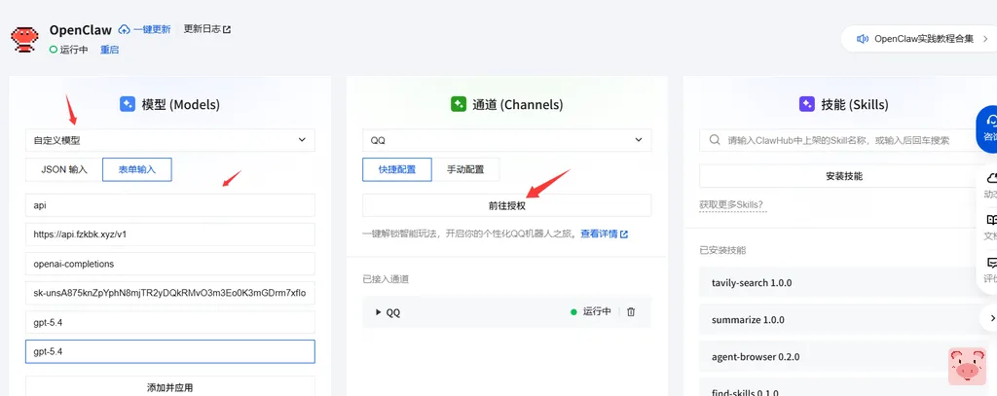Click the openai-completions field
Image resolution: width=997 pixels, height=396 pixels.
[x=170, y=264]
